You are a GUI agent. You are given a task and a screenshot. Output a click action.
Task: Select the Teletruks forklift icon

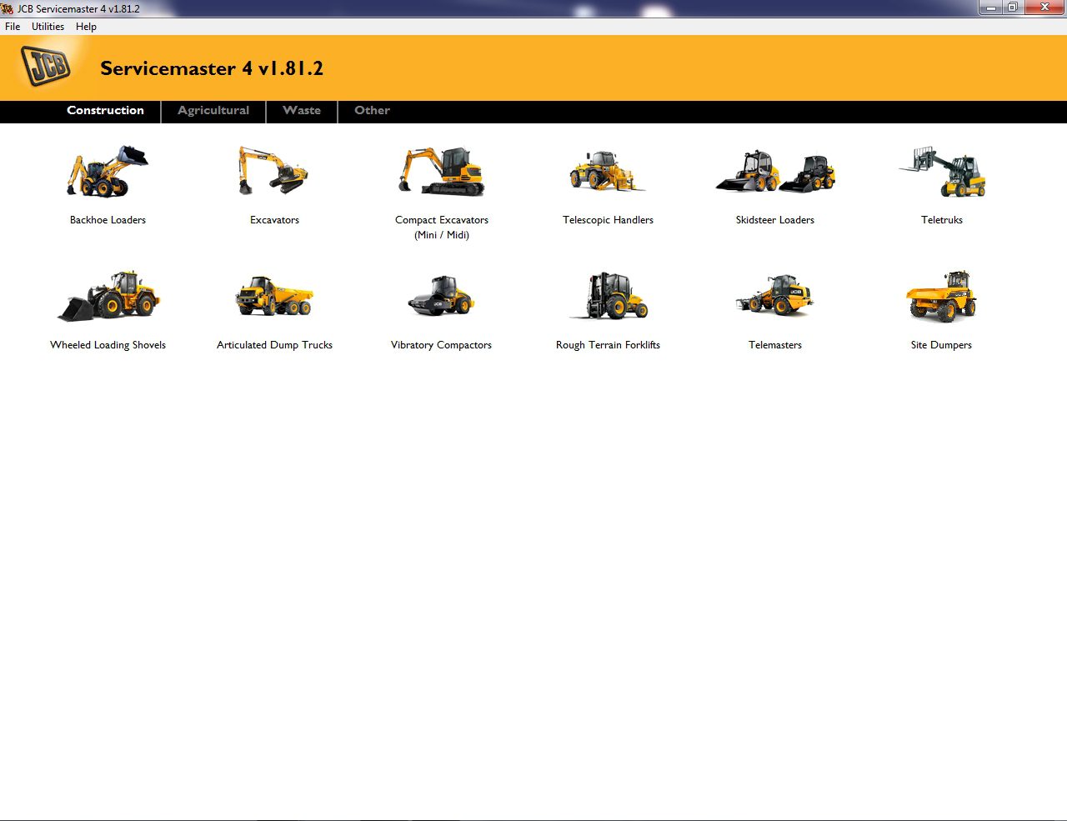pyautogui.click(x=942, y=172)
